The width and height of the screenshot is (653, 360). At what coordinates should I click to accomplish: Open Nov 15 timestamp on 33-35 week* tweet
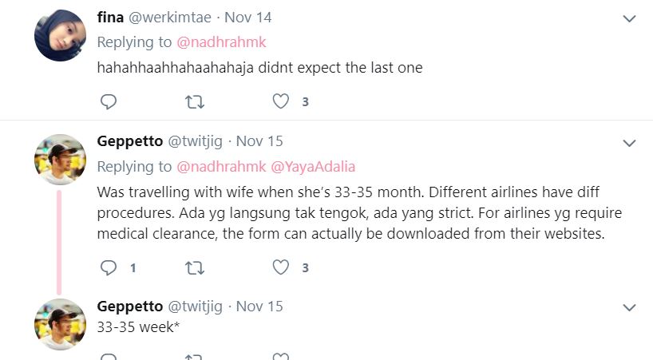[259, 307]
